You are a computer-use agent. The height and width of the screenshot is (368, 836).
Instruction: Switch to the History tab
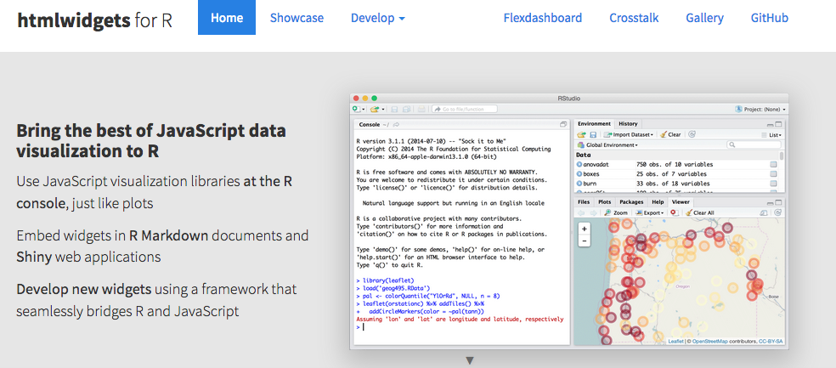628,124
